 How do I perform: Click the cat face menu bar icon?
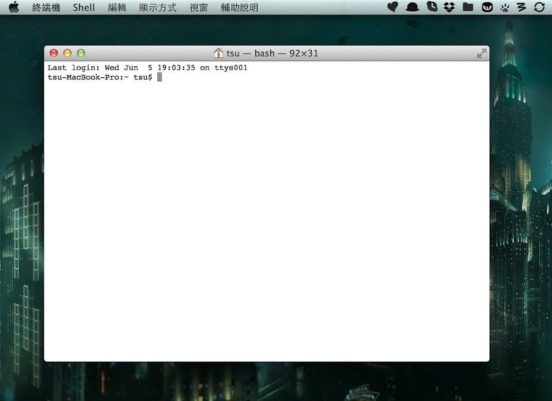(487, 7)
